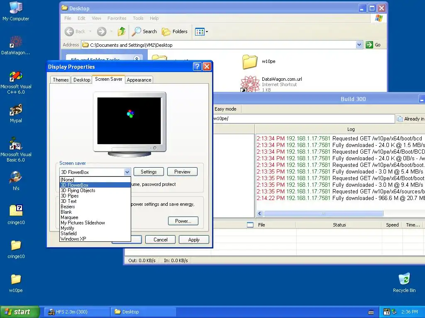Go up one folder level
Screen dimensions: 425x318
click(122, 31)
